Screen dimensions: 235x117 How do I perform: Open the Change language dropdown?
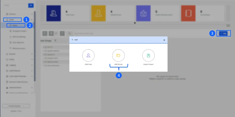(x=16, y=106)
